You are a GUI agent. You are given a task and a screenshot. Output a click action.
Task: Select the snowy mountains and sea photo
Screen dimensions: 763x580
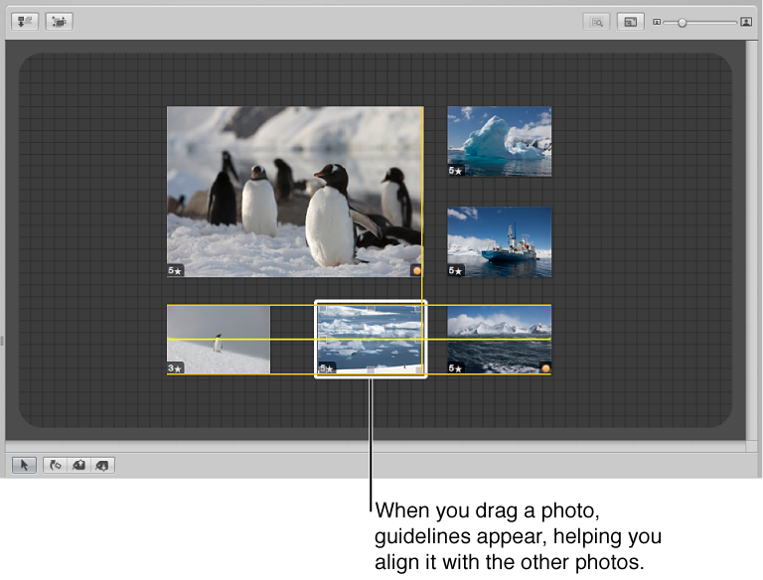point(500,340)
